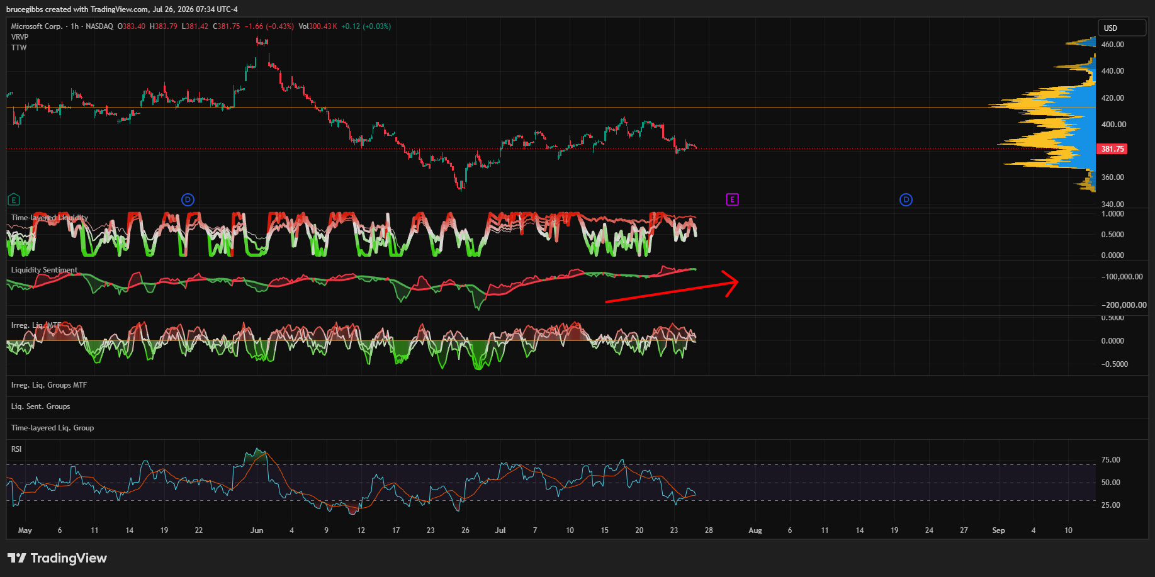
Task: Click the Jul label on time axis
Action: pyautogui.click(x=500, y=530)
